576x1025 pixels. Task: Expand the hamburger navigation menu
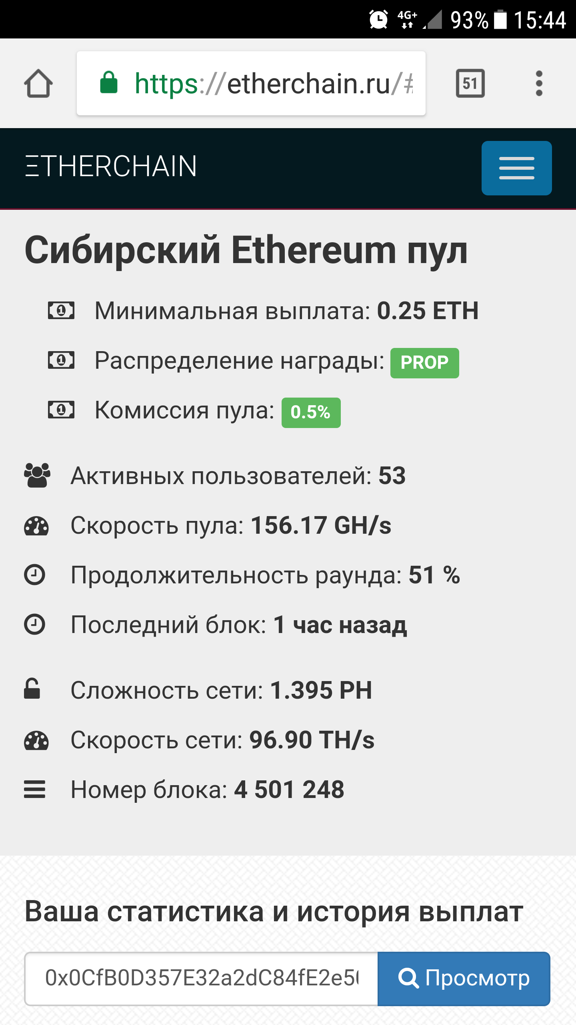click(516, 168)
